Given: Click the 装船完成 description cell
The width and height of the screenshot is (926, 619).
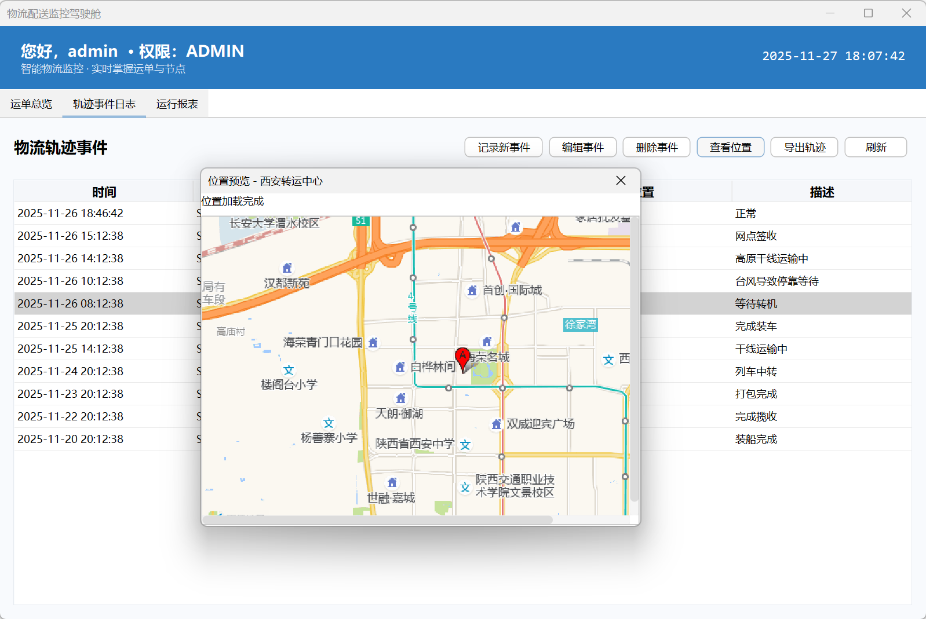Looking at the screenshot, I should [822, 439].
